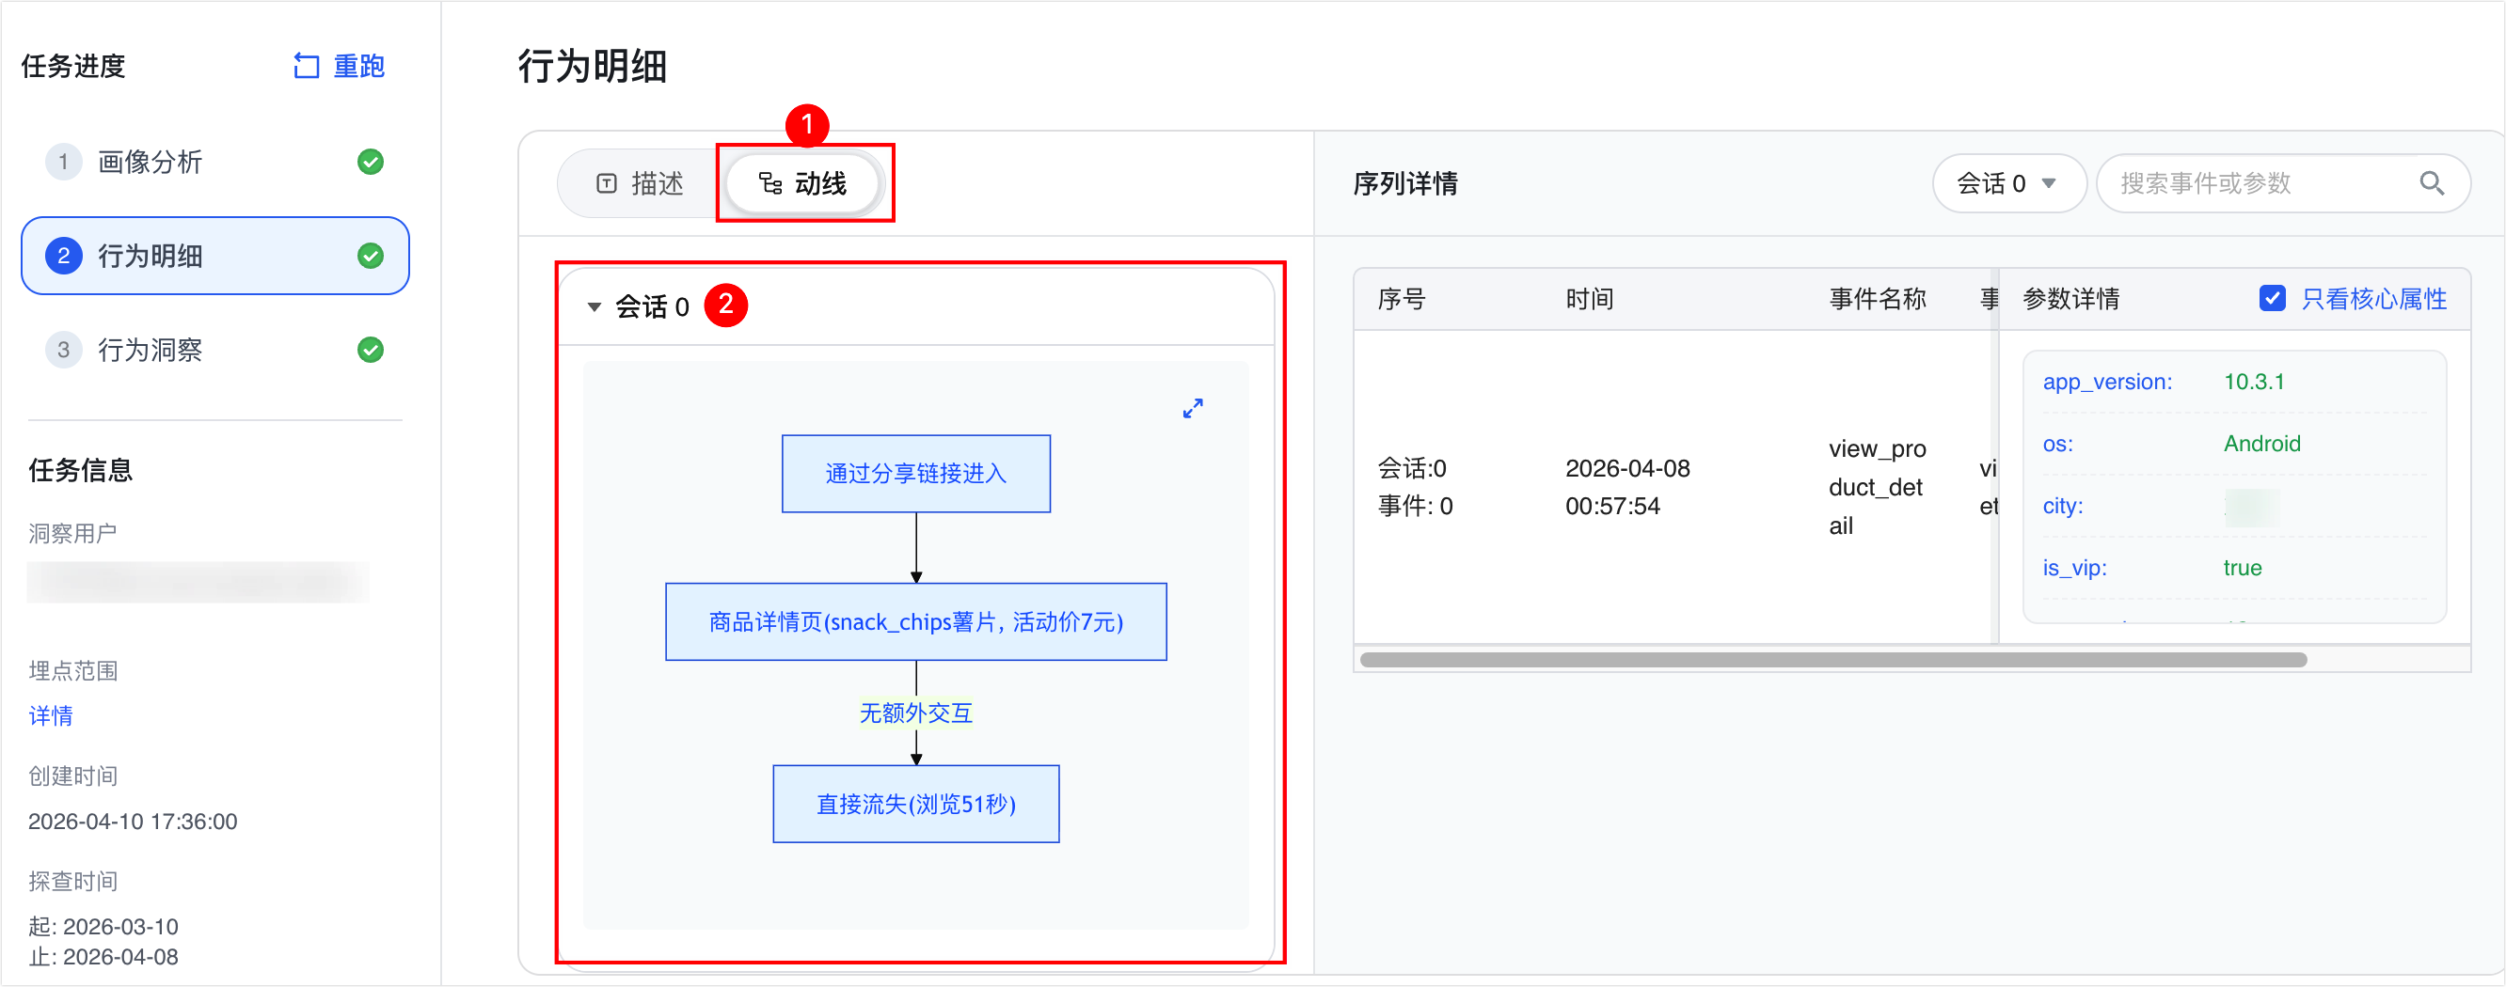Click the 重跑 rerun icon
The image size is (2506, 987).
(x=307, y=66)
